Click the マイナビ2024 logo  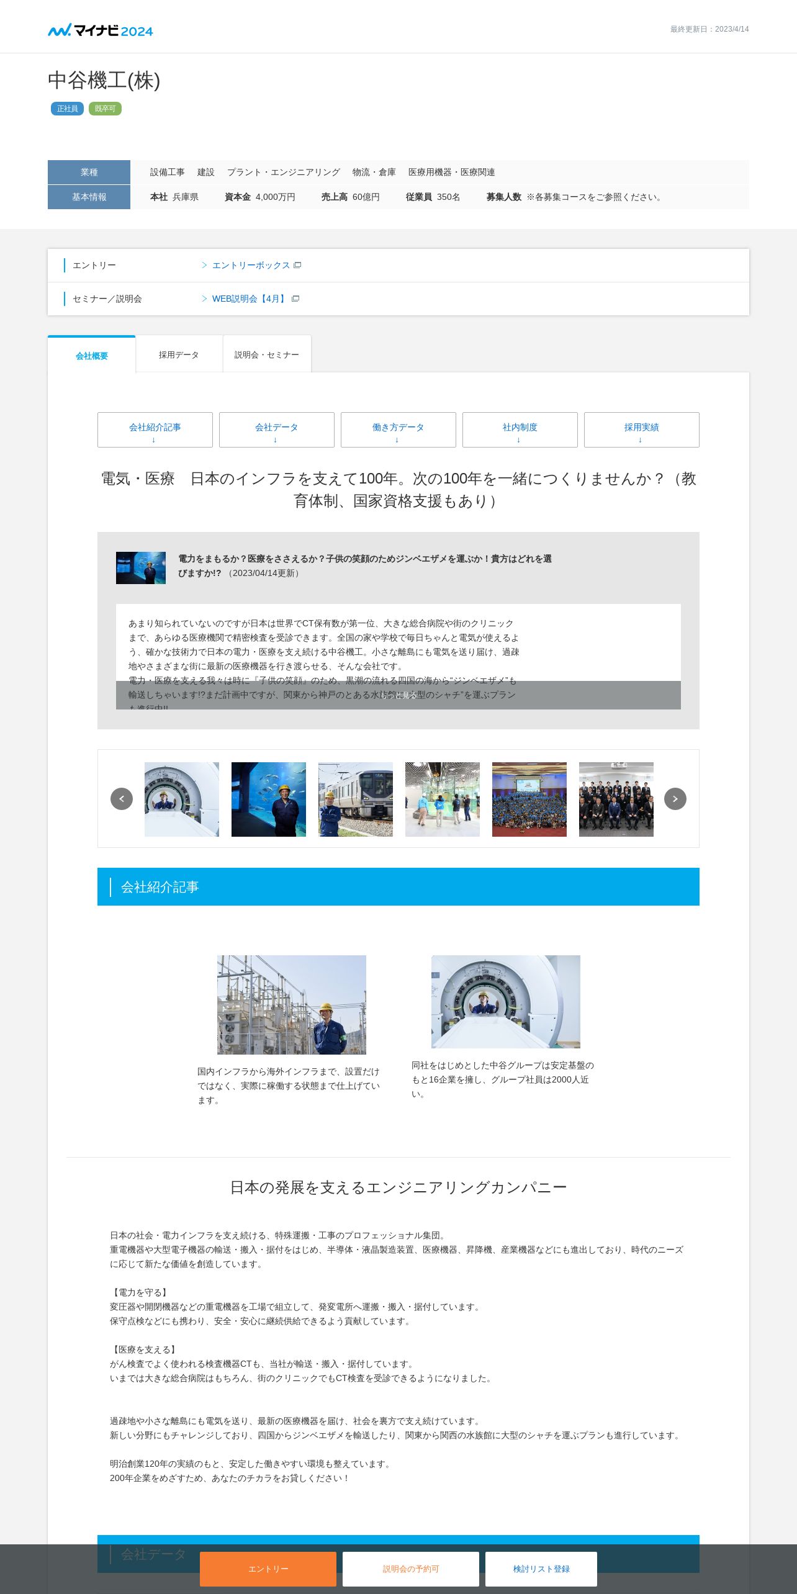pos(101,30)
